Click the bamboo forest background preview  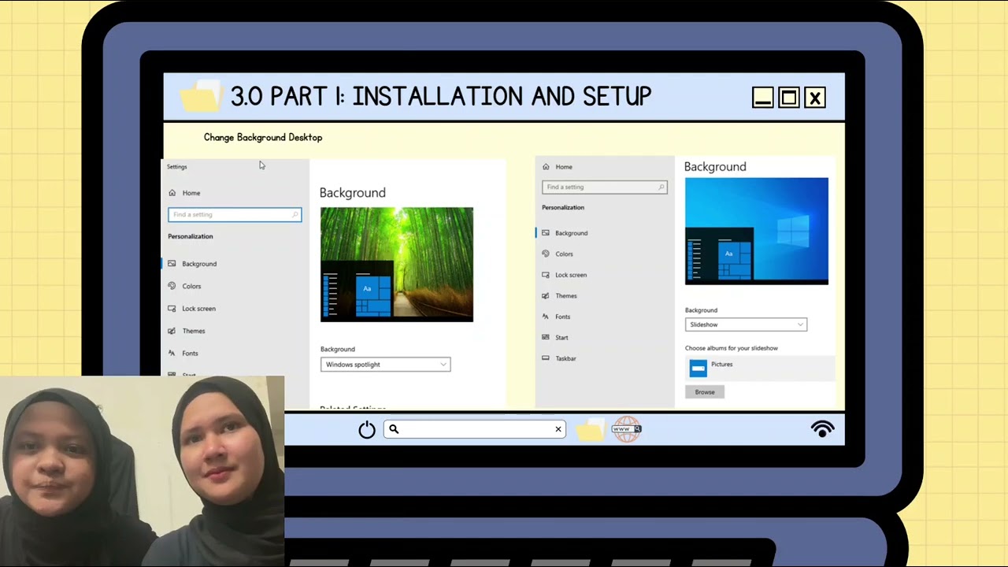[x=397, y=265]
